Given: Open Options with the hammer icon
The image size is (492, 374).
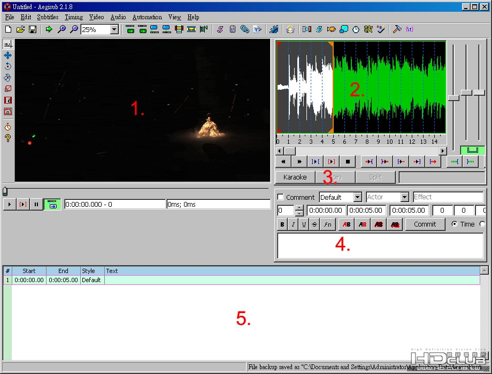Looking at the screenshot, I should click(397, 29).
